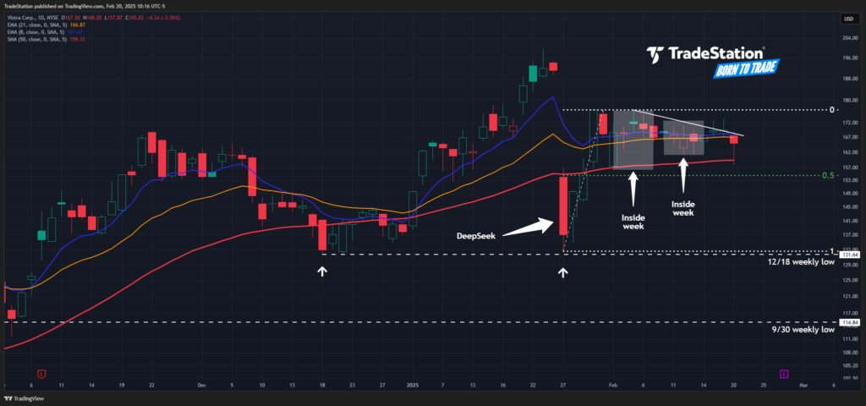
Task: Click the 2025 label on time axis
Action: click(413, 385)
